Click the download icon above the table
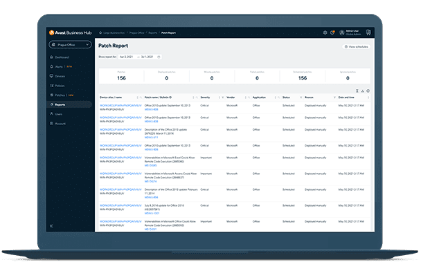The height and width of the screenshot is (280, 421). (362, 91)
